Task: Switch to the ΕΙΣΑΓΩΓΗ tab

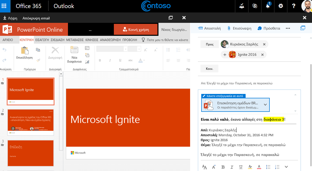Action: 42,40
